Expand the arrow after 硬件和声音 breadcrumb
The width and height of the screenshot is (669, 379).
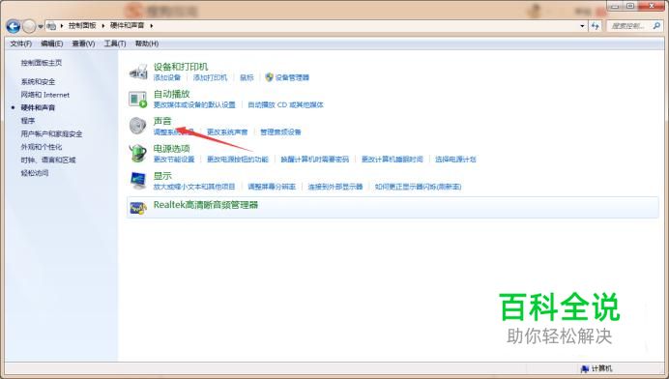[x=151, y=25]
